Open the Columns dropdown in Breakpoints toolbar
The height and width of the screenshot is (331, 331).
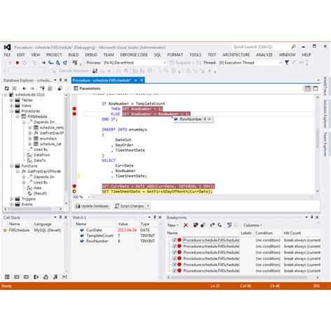253,225
